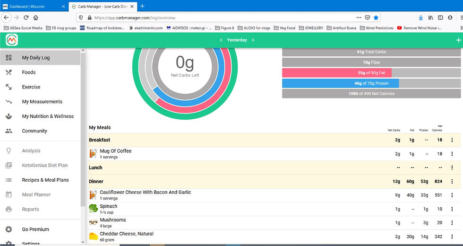Toggle the browser sidebar icon
This screenshot has height=246, width=463.
[440, 18]
